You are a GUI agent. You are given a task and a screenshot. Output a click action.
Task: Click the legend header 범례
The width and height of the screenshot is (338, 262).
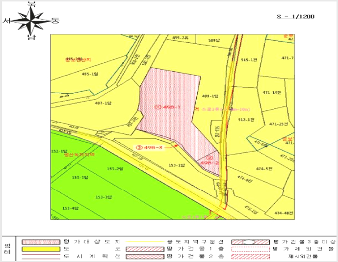tap(7, 249)
